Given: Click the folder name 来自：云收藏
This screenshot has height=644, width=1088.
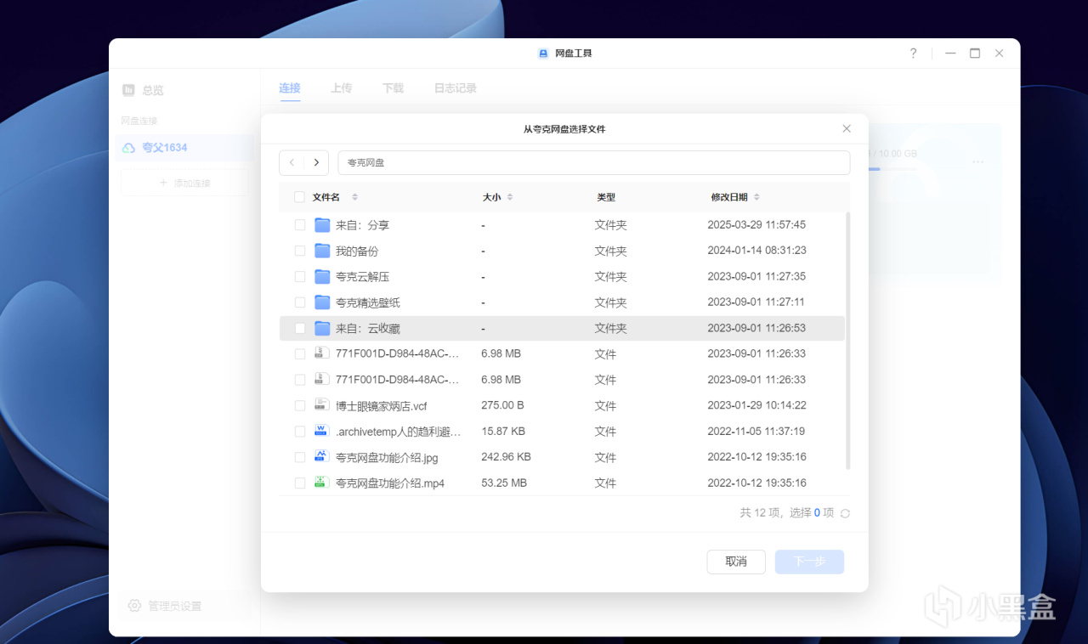Looking at the screenshot, I should click(368, 329).
